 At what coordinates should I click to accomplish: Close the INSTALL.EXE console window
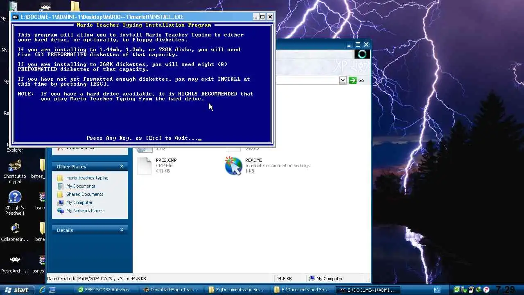(x=270, y=17)
